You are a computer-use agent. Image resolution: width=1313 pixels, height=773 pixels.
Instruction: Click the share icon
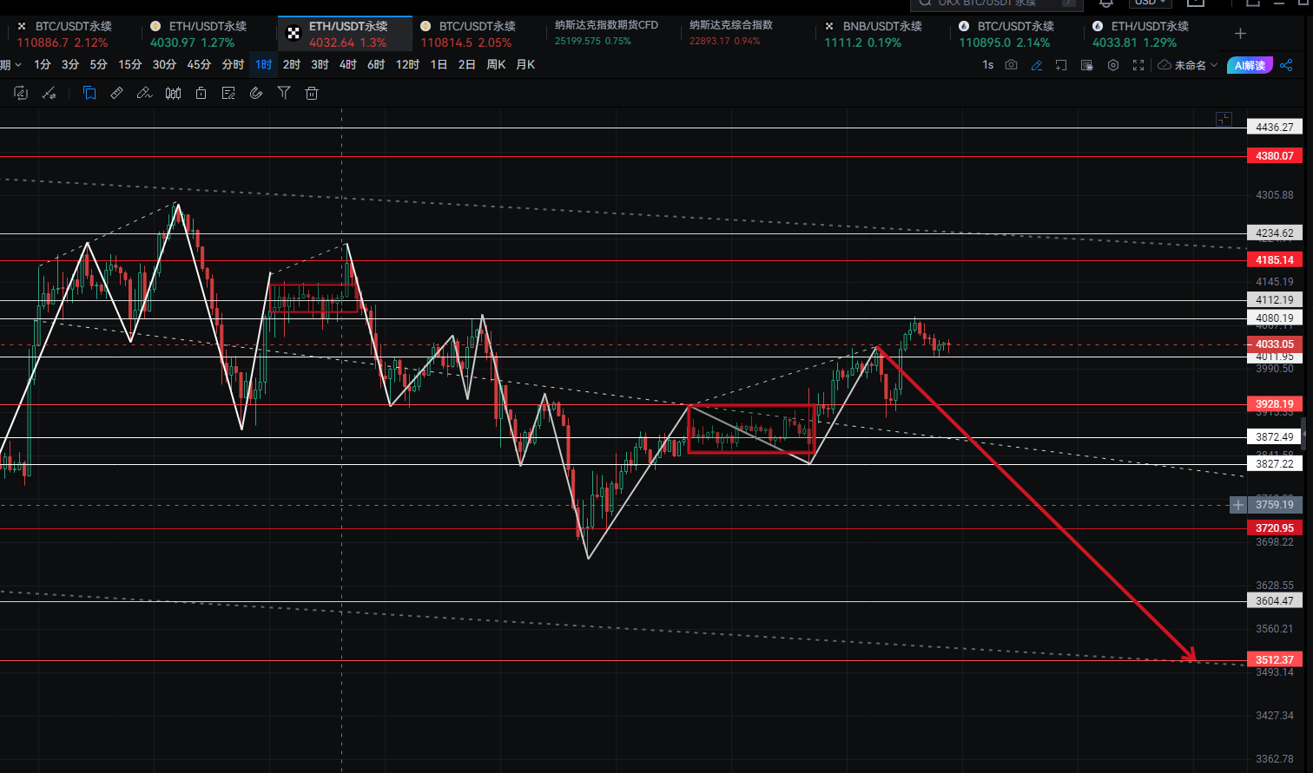(1286, 65)
